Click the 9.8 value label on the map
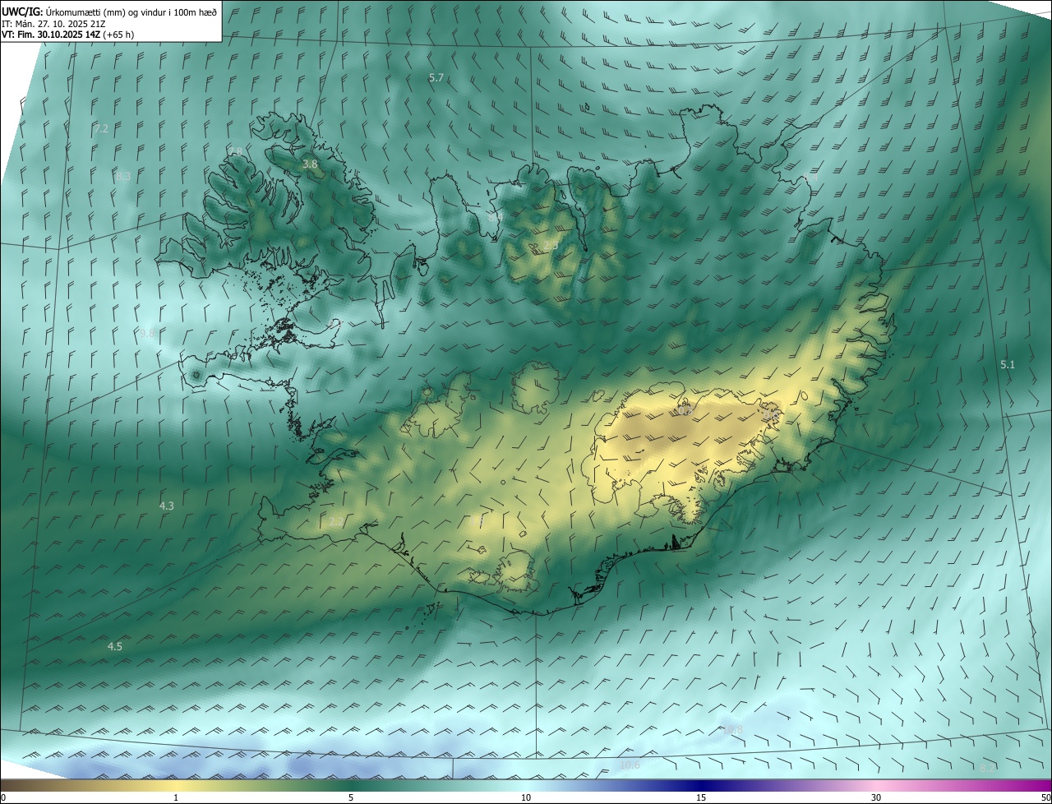 click(147, 333)
